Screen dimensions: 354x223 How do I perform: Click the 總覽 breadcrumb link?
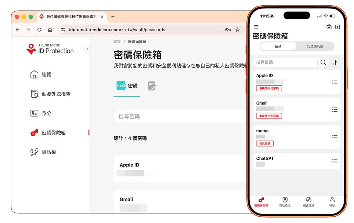[x=116, y=41]
